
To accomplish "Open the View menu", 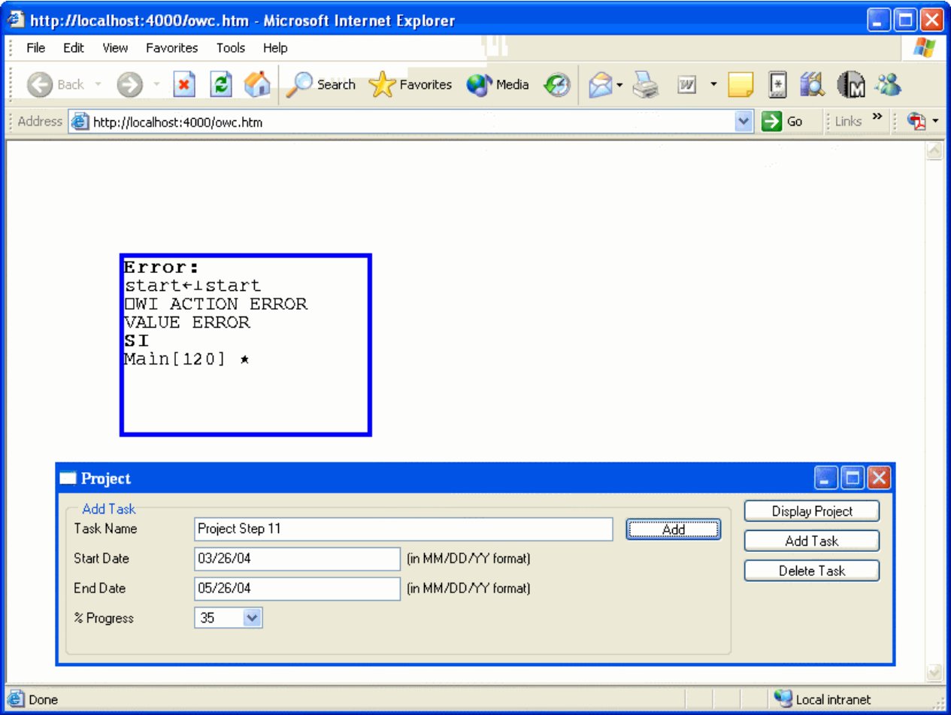I will [115, 47].
